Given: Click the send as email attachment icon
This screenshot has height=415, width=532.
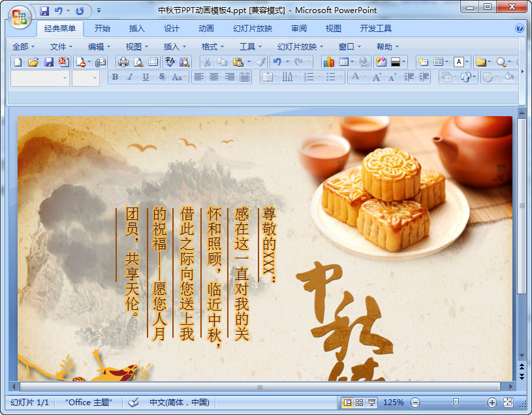Looking at the screenshot, I should (x=101, y=62).
